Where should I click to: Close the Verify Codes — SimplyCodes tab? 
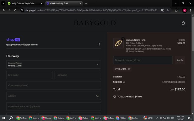tap(42, 3)
